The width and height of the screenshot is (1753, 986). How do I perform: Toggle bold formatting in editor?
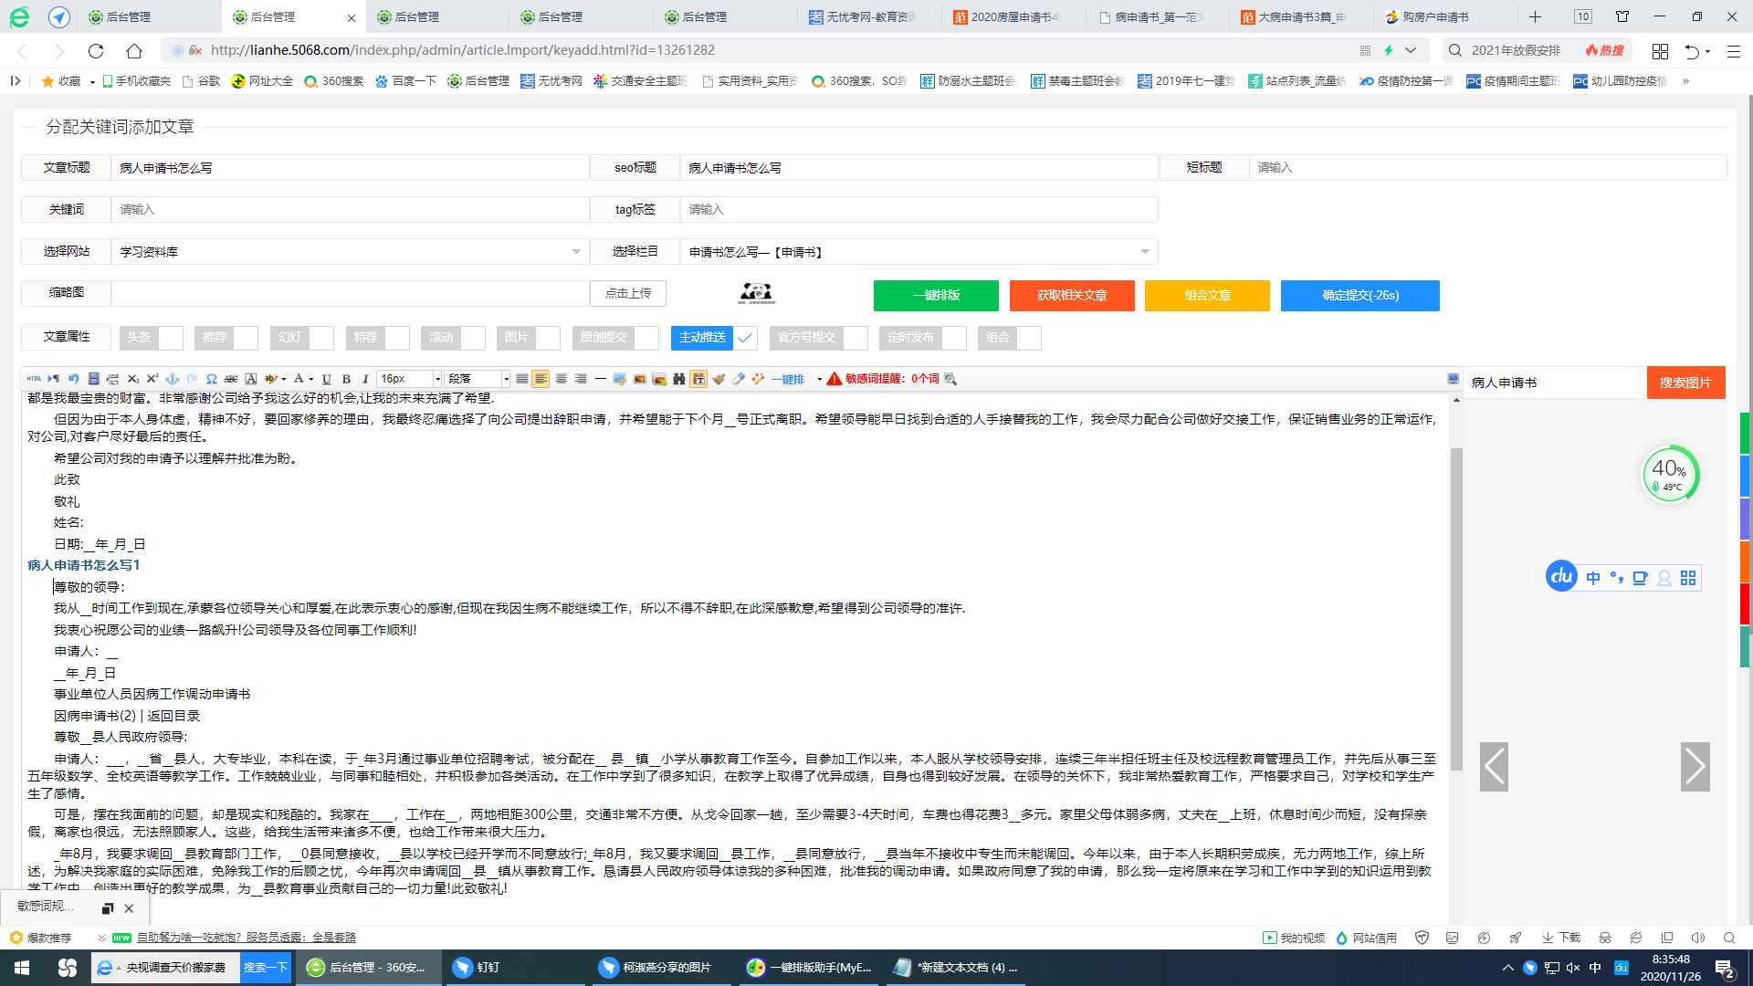pos(346,379)
